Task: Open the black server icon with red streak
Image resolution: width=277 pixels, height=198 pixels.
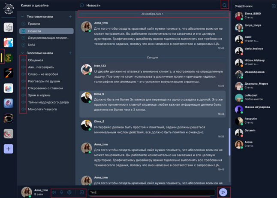Action: click(9, 73)
